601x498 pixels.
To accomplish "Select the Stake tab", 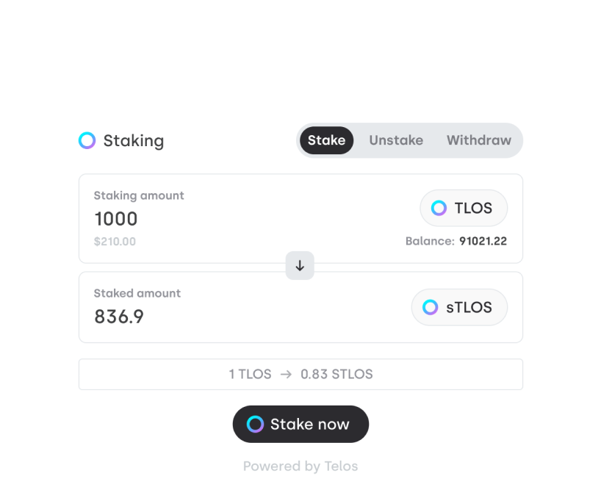I will 326,140.
